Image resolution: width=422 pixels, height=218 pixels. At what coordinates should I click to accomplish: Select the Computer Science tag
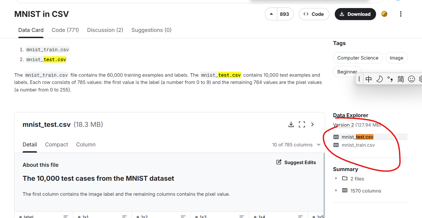(x=358, y=58)
